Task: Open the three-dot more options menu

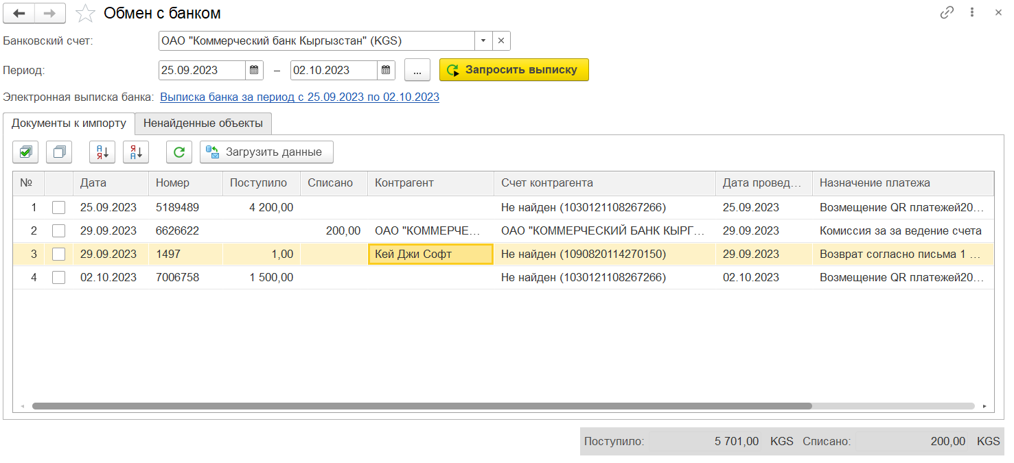Action: [972, 12]
